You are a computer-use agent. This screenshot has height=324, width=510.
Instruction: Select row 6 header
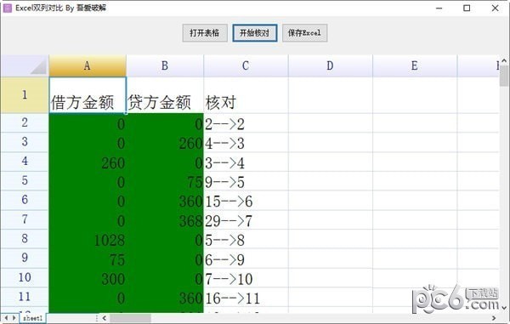(x=25, y=200)
